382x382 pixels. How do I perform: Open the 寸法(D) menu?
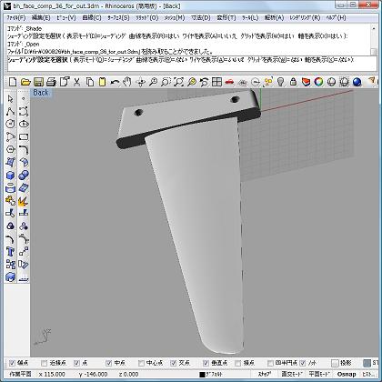(x=201, y=17)
